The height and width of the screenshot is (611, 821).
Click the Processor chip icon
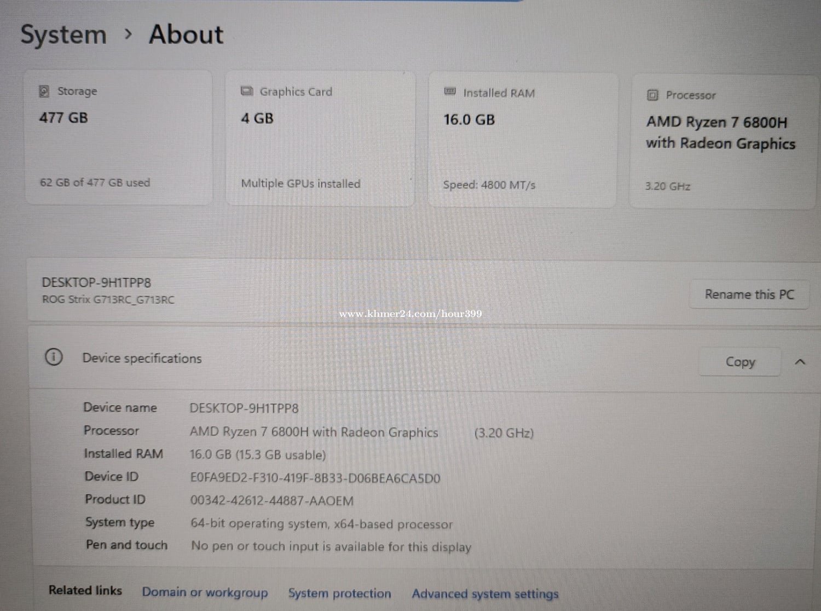pos(652,95)
